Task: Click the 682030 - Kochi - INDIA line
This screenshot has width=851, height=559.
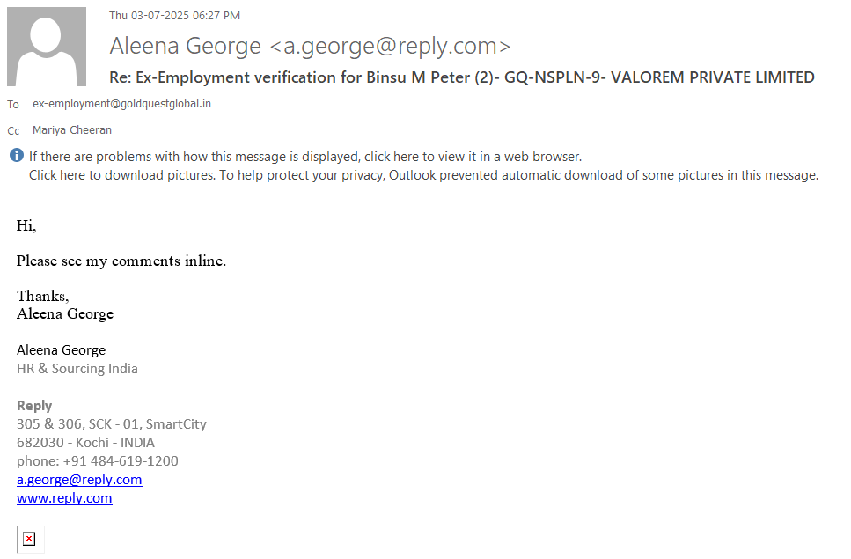Action: click(x=85, y=443)
